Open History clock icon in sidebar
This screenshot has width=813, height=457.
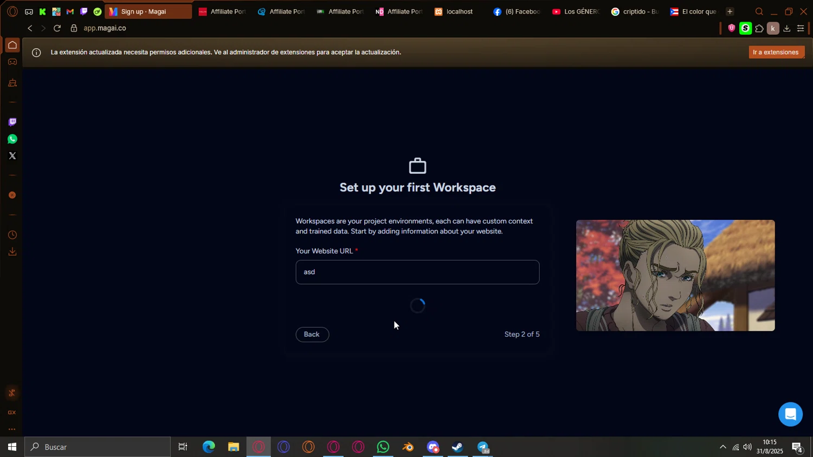[x=12, y=235]
